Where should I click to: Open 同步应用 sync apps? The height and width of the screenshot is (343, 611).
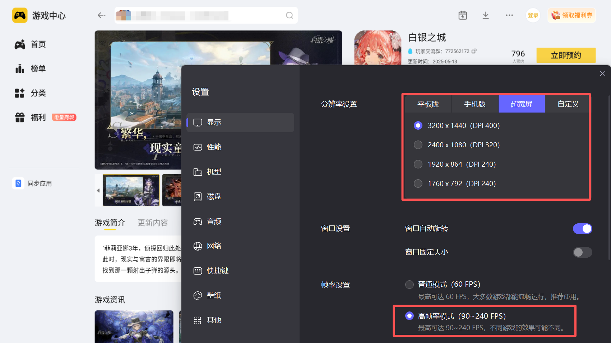(32, 184)
